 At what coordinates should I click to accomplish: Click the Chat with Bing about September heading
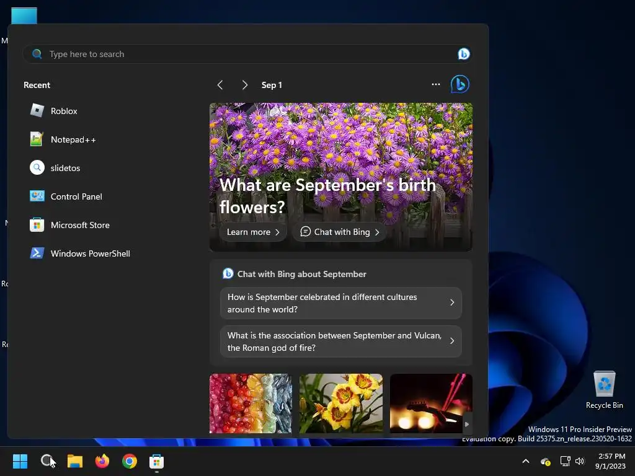coord(302,274)
